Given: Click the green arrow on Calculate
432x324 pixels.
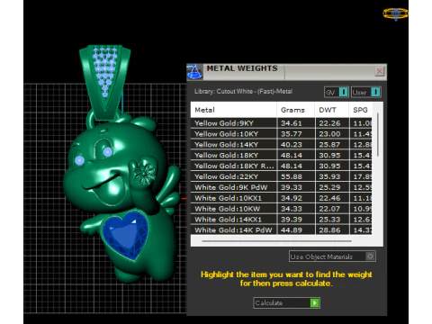Looking at the screenshot, I should coord(315,302).
